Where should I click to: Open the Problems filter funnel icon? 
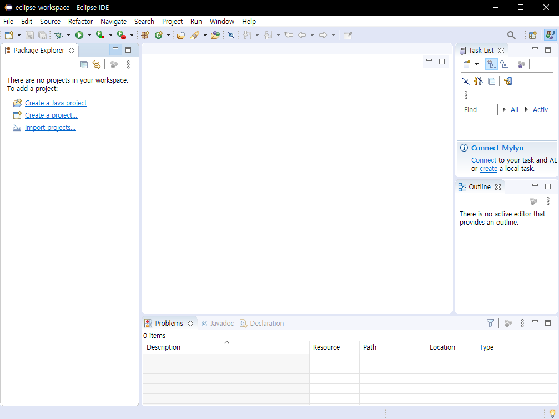491,323
